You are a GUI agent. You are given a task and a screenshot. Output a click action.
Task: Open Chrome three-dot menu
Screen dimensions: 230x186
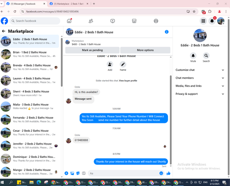(x=226, y=12)
